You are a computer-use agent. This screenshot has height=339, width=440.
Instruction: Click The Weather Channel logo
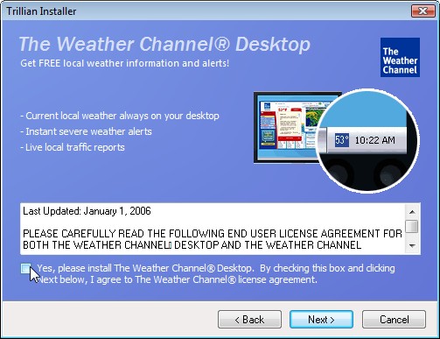tap(400, 58)
